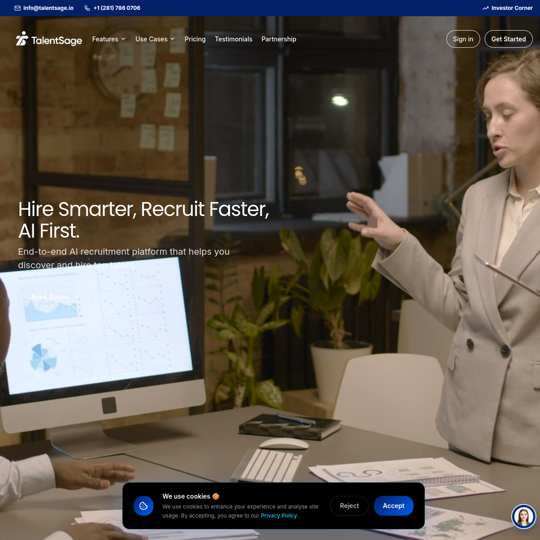Expand the Features dropdown

point(109,39)
